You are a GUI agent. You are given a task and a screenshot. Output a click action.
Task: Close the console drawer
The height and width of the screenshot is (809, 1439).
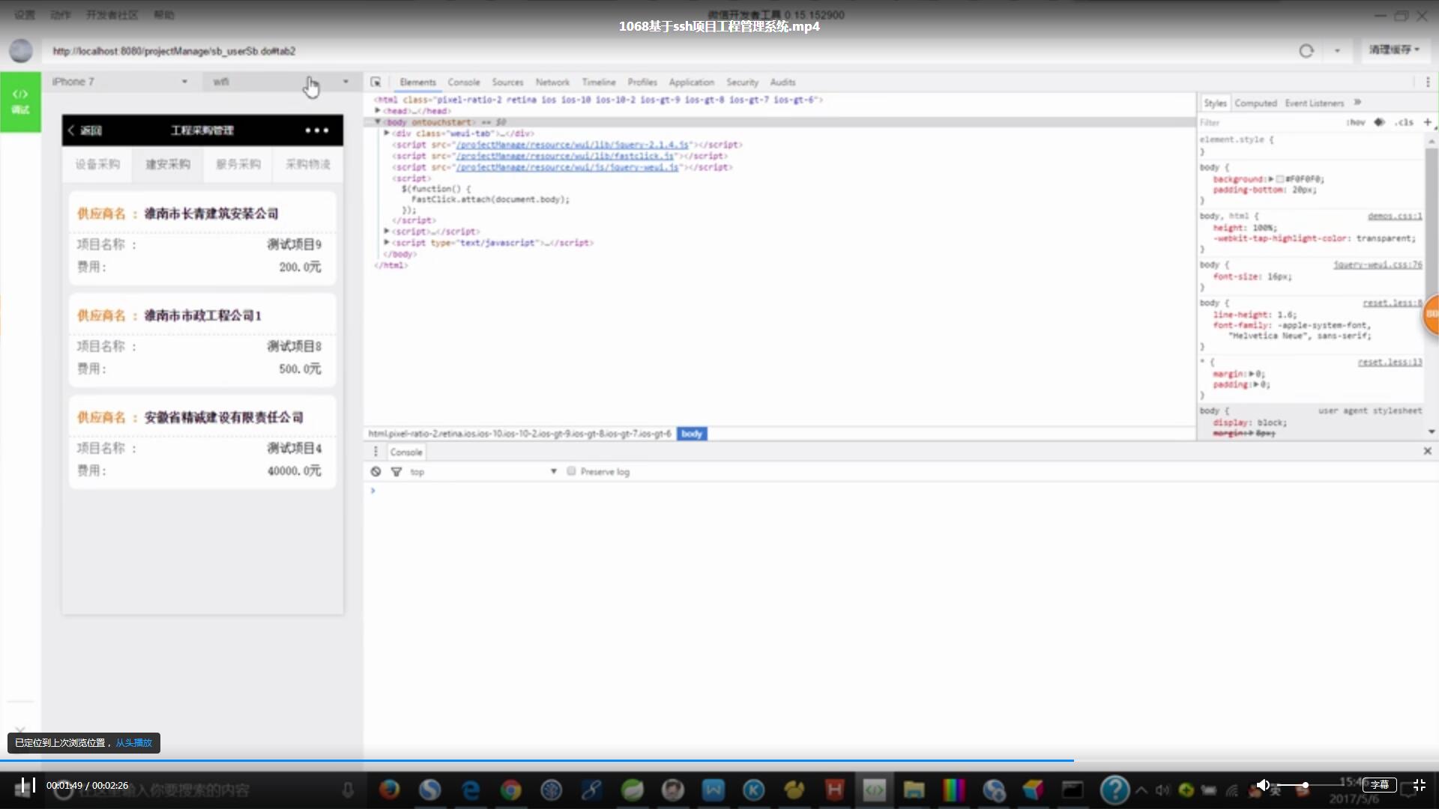pyautogui.click(x=1427, y=451)
